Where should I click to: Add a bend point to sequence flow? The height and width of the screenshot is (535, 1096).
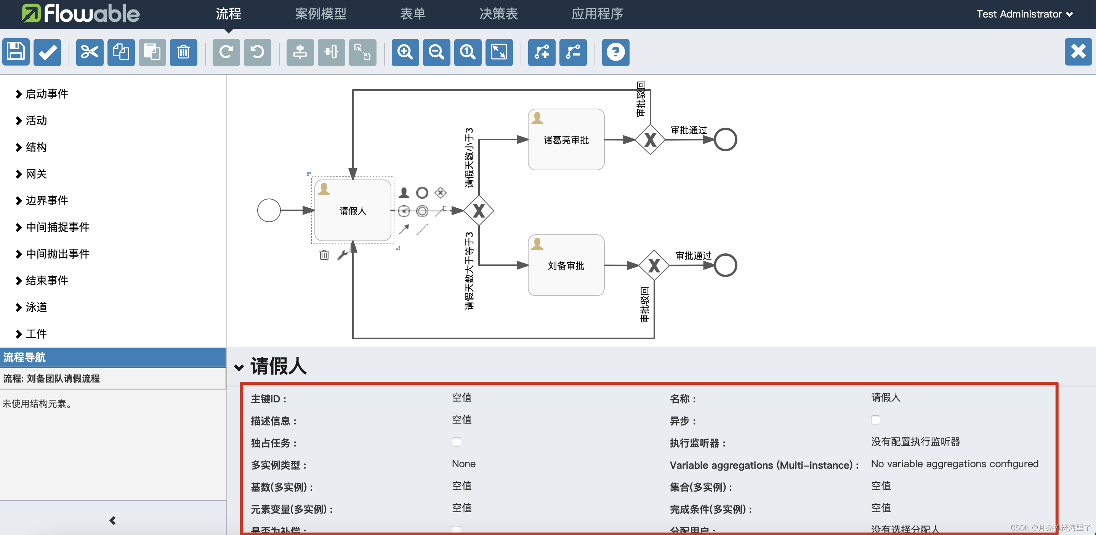click(x=542, y=52)
